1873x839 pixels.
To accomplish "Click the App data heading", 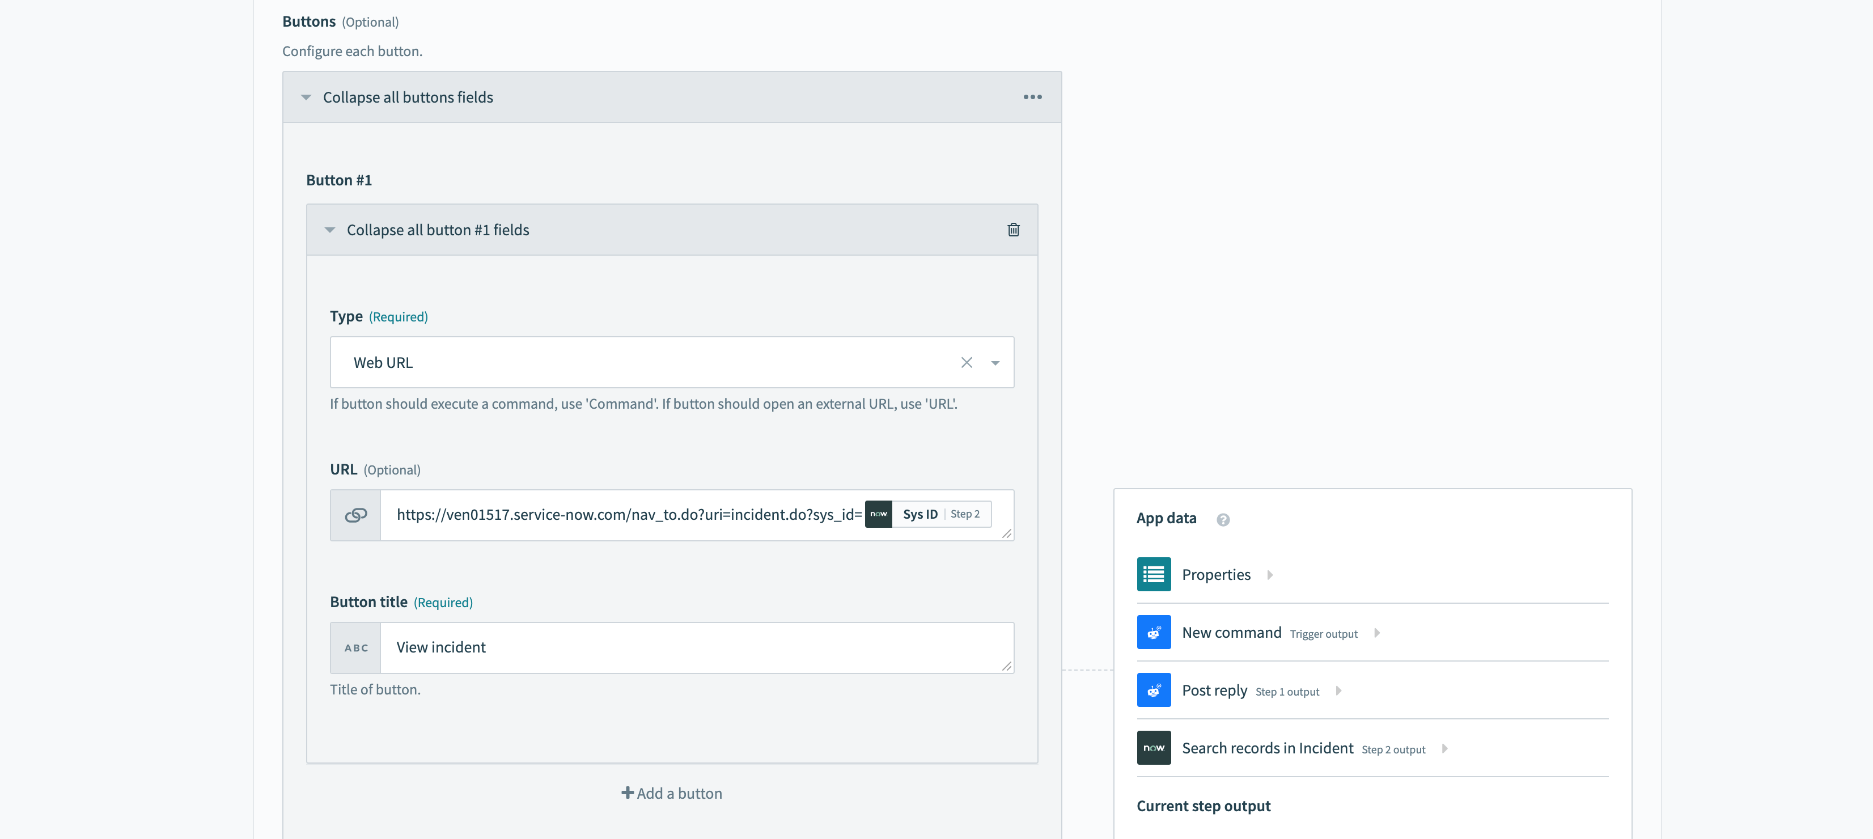I will pyautogui.click(x=1166, y=518).
